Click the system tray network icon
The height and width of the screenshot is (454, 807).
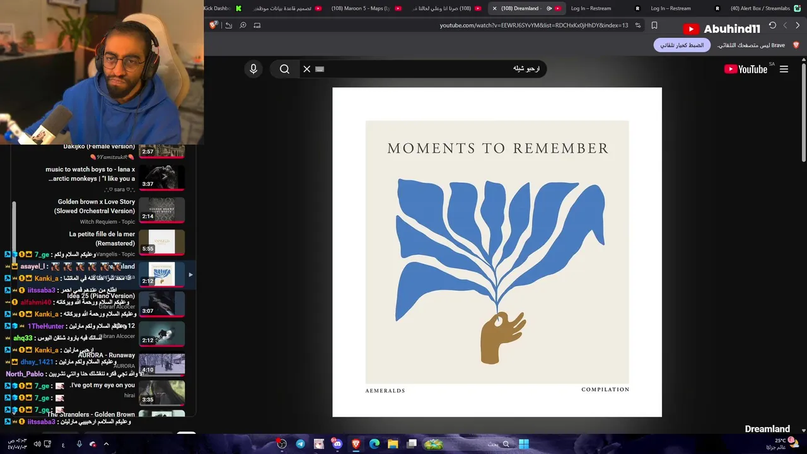point(48,444)
